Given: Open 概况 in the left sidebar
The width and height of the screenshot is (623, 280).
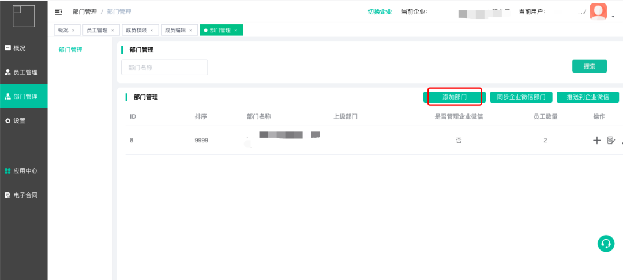Looking at the screenshot, I should pos(24,48).
